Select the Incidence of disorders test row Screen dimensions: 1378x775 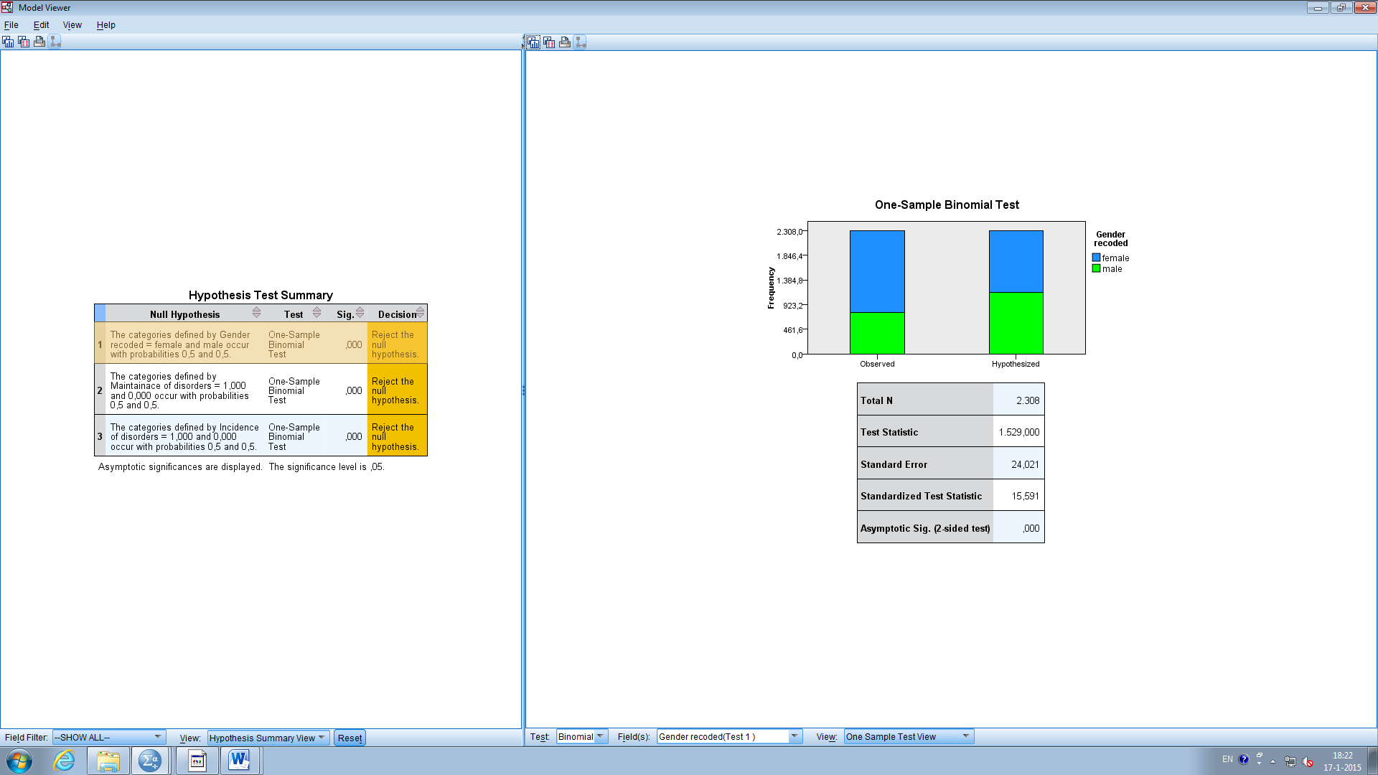click(x=184, y=436)
